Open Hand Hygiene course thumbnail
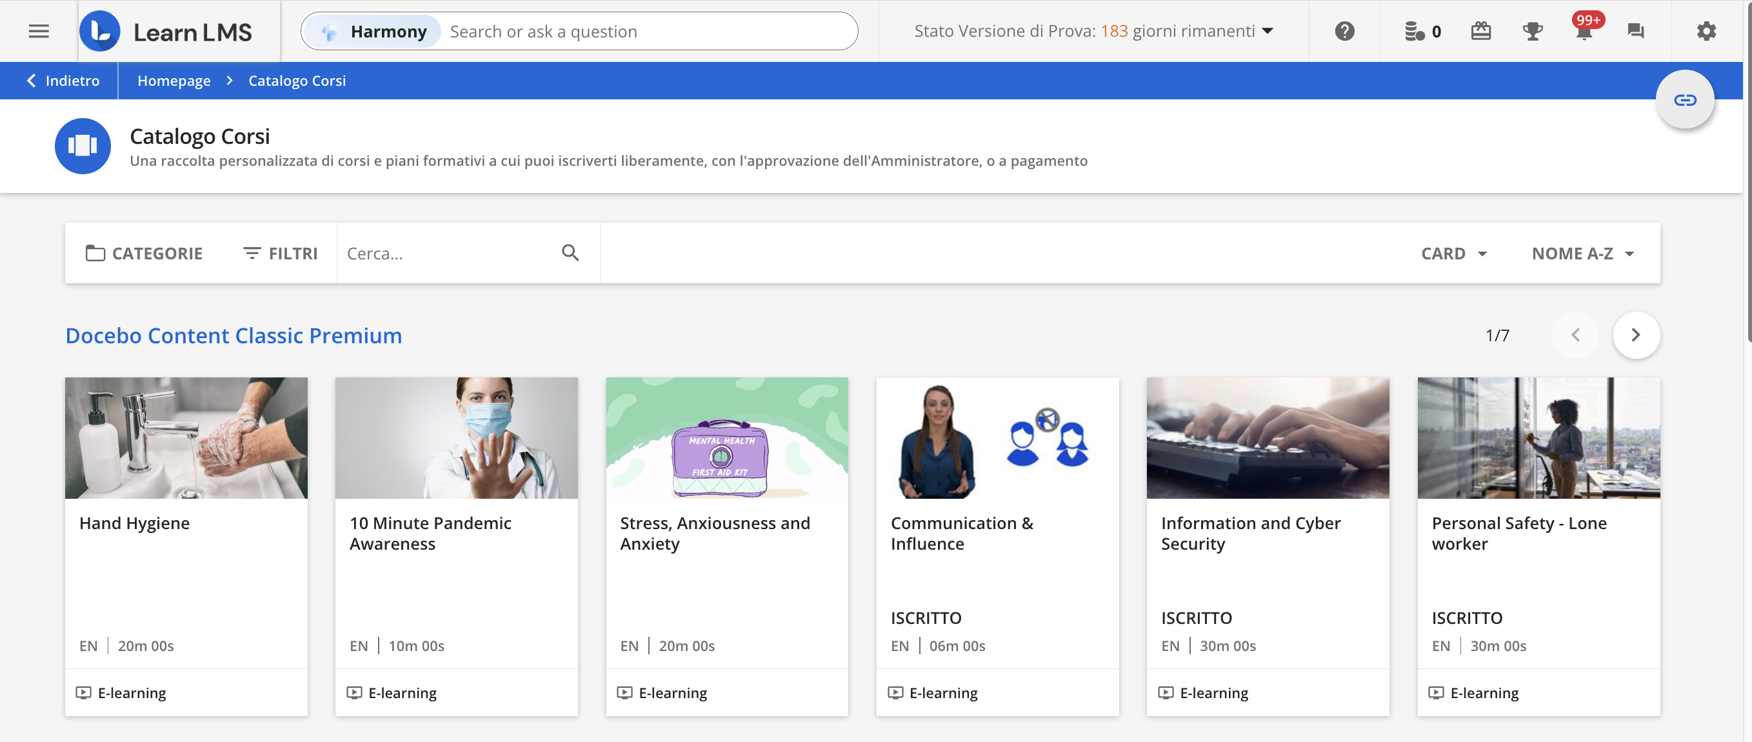The image size is (1752, 742). (x=186, y=438)
